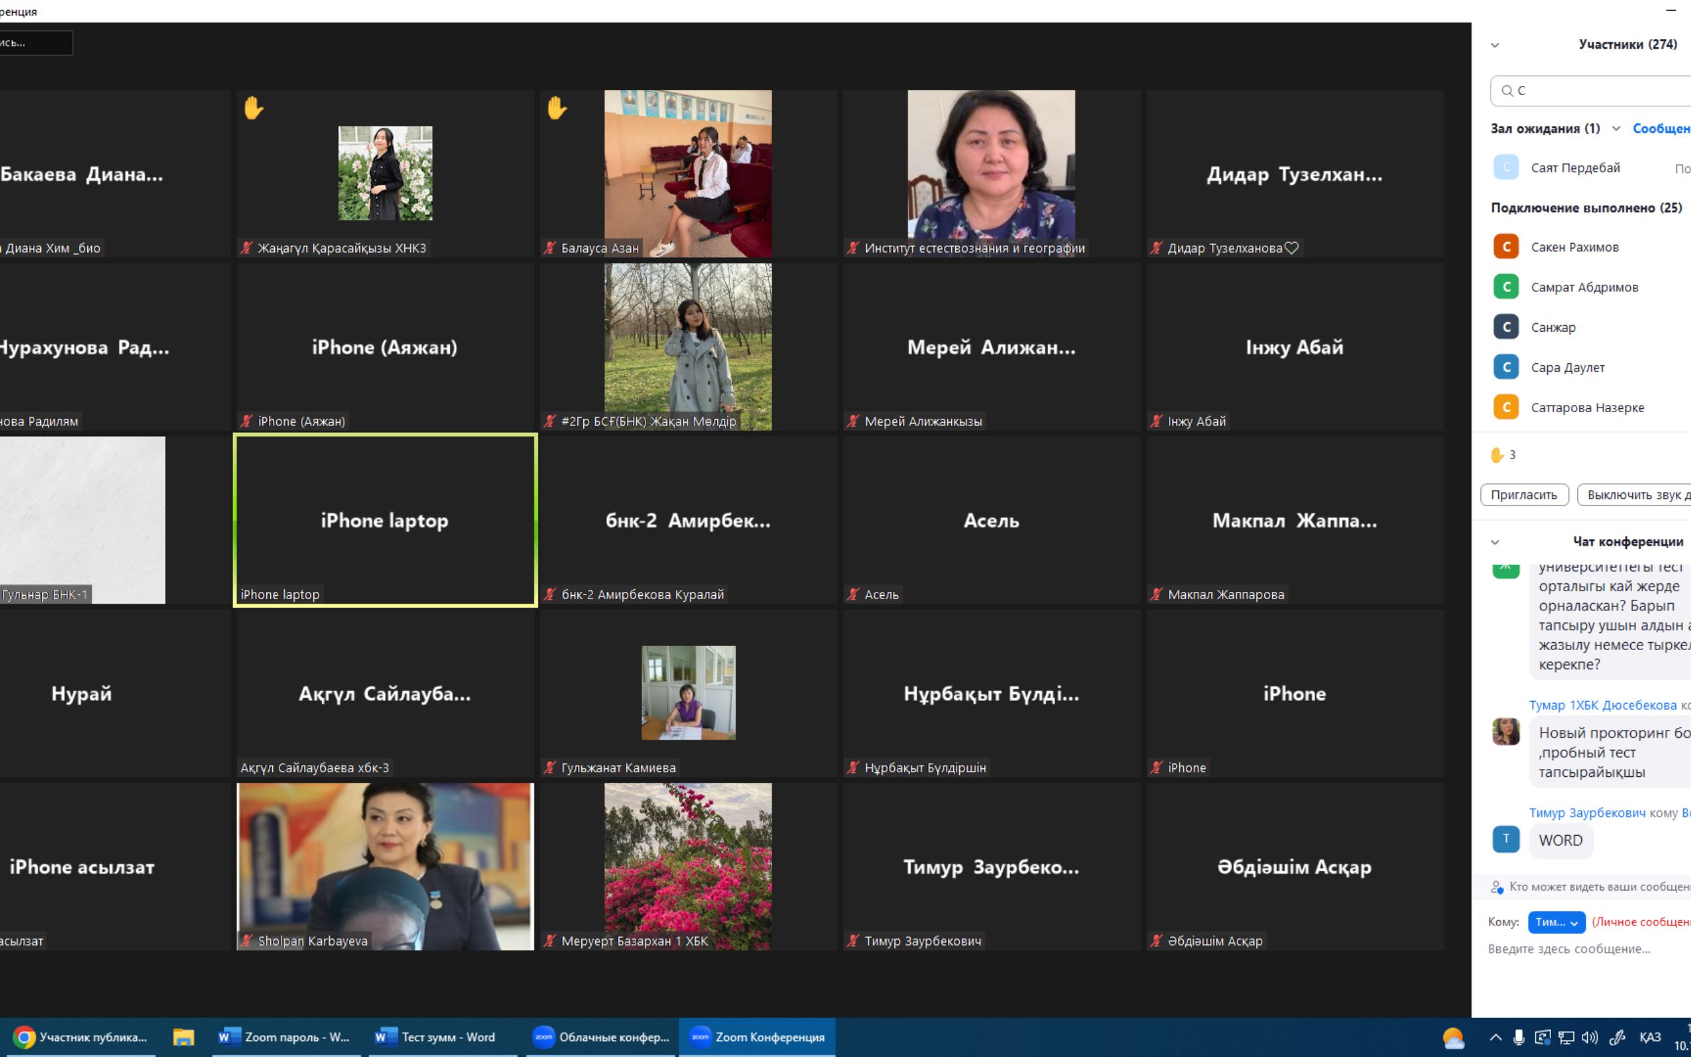Select Сара Даулет in the participants list
The width and height of the screenshot is (1691, 1057).
tap(1567, 368)
